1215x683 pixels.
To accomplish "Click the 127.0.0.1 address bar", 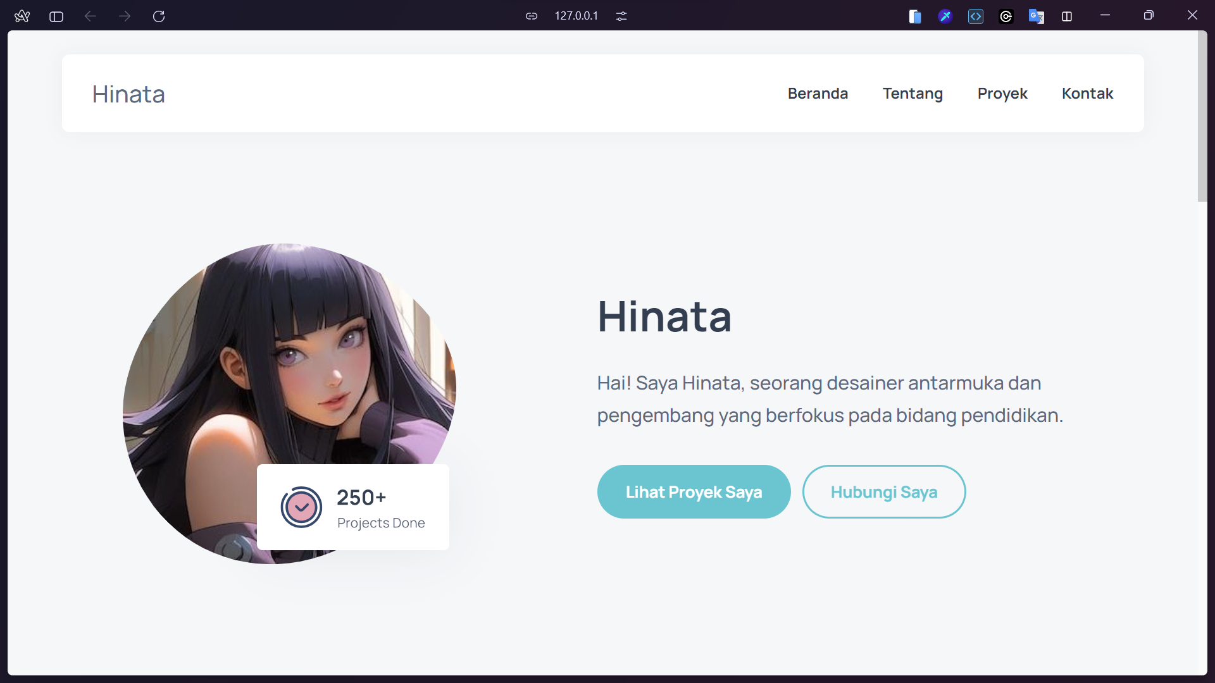I will tap(575, 16).
